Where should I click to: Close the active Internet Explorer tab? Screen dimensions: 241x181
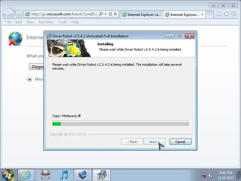pos(202,14)
